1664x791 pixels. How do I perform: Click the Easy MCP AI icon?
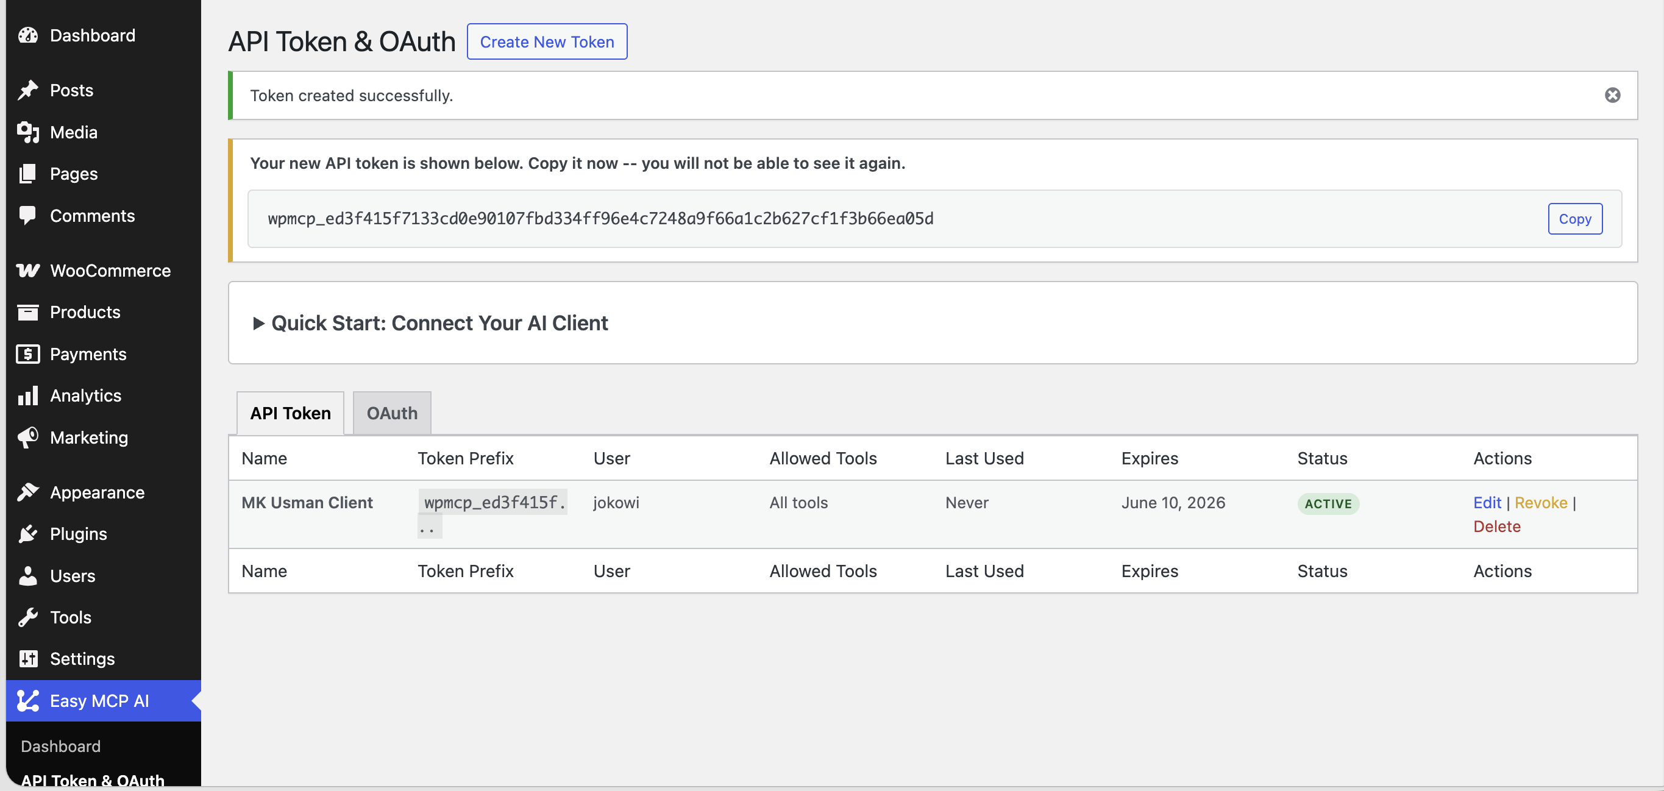click(28, 701)
